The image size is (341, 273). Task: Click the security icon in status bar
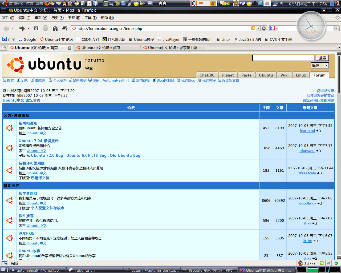coord(336,263)
